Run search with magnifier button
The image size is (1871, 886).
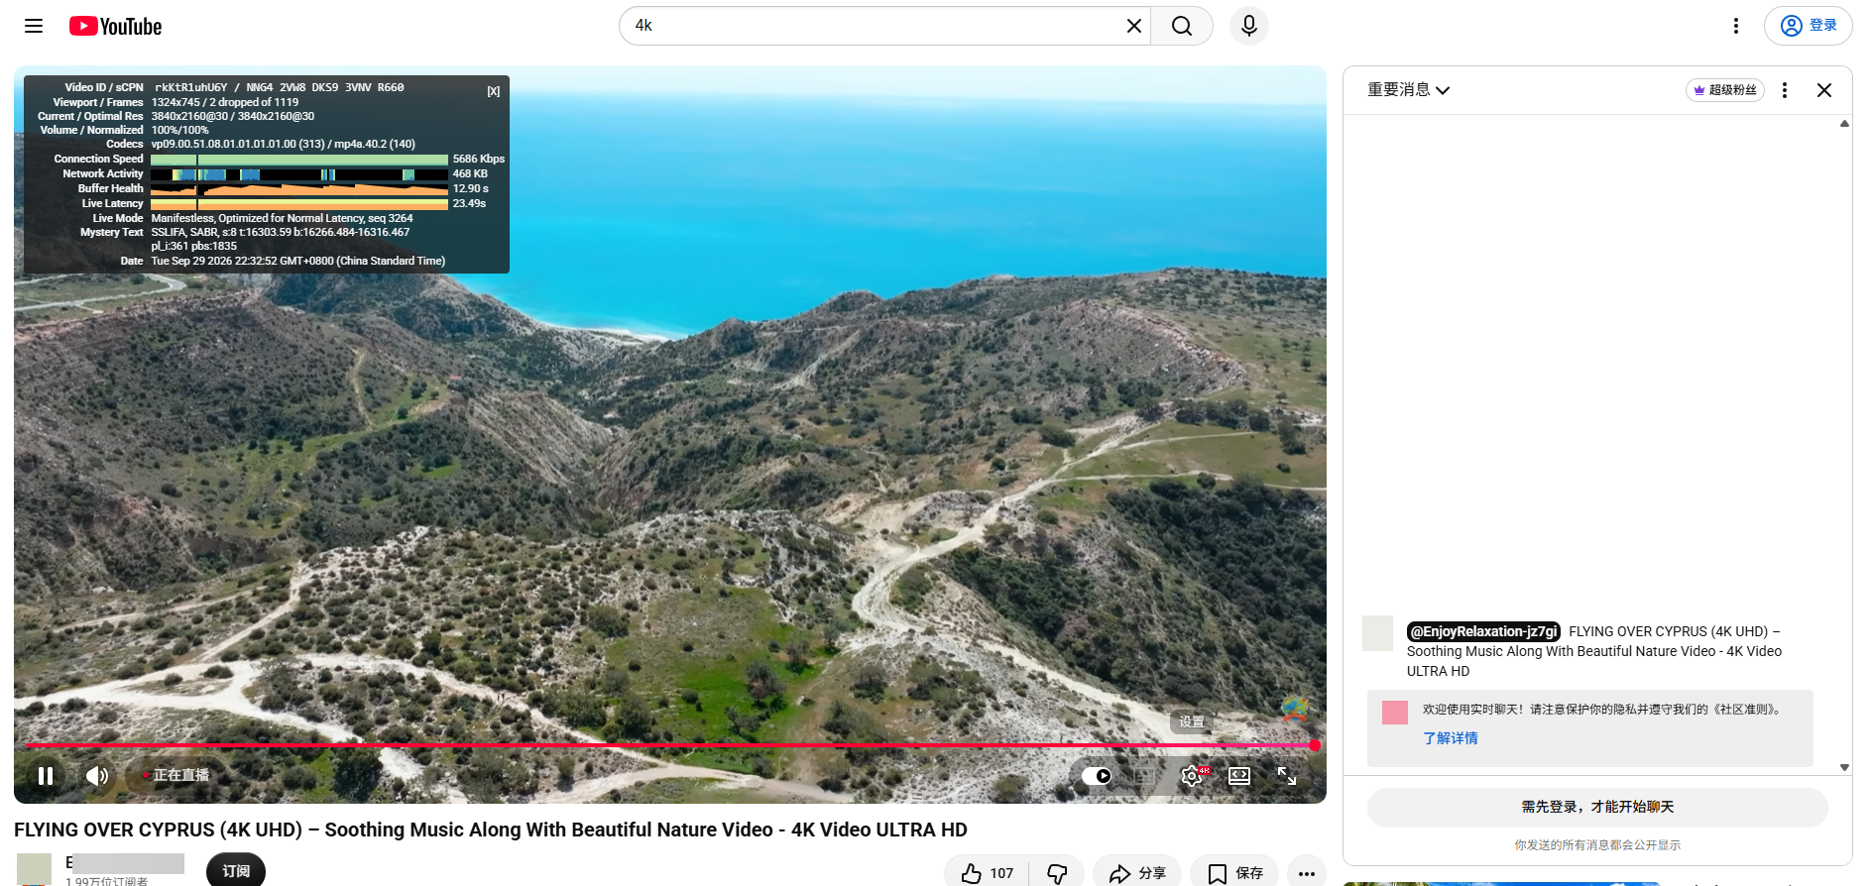coord(1182,26)
